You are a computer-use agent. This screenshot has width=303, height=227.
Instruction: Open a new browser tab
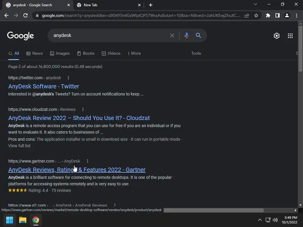coord(151,5)
